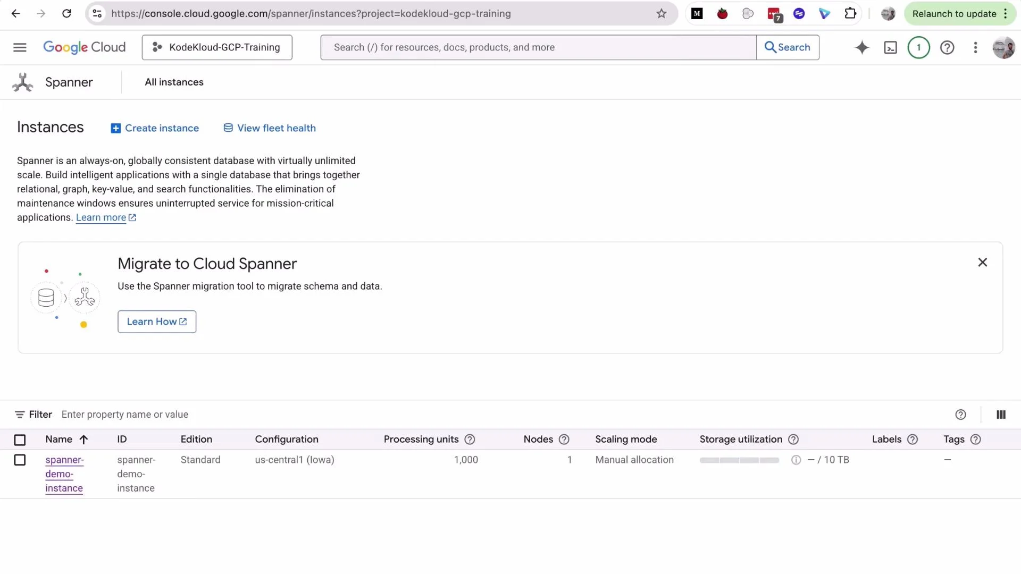Open the help question mark menu
Screen dimensions: 1021x574
(947, 47)
